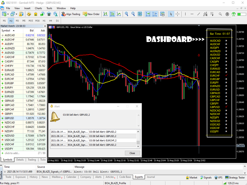The height and width of the screenshot is (185, 247).
Task: Open chart templates icon
Action: (162, 14)
